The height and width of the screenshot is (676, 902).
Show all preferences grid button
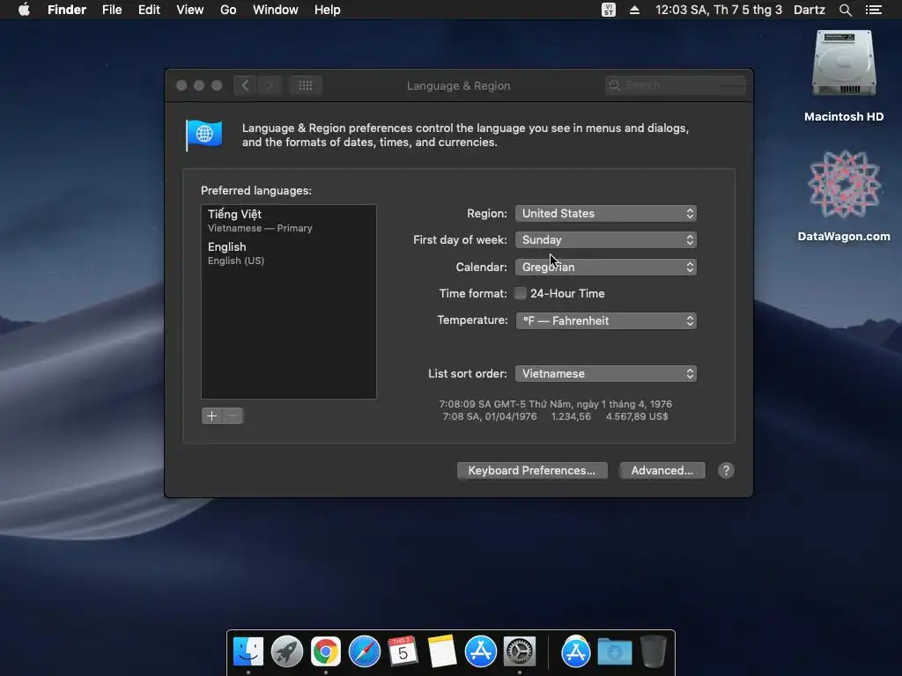[306, 85]
